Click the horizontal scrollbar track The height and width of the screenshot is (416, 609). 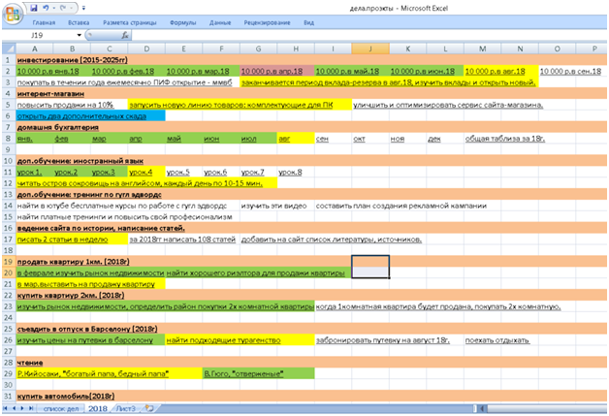tap(547, 408)
